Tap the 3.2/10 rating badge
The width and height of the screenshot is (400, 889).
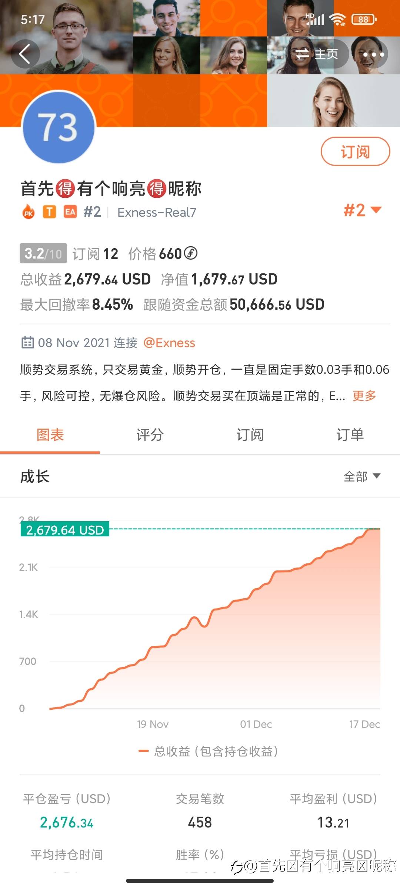(x=43, y=253)
